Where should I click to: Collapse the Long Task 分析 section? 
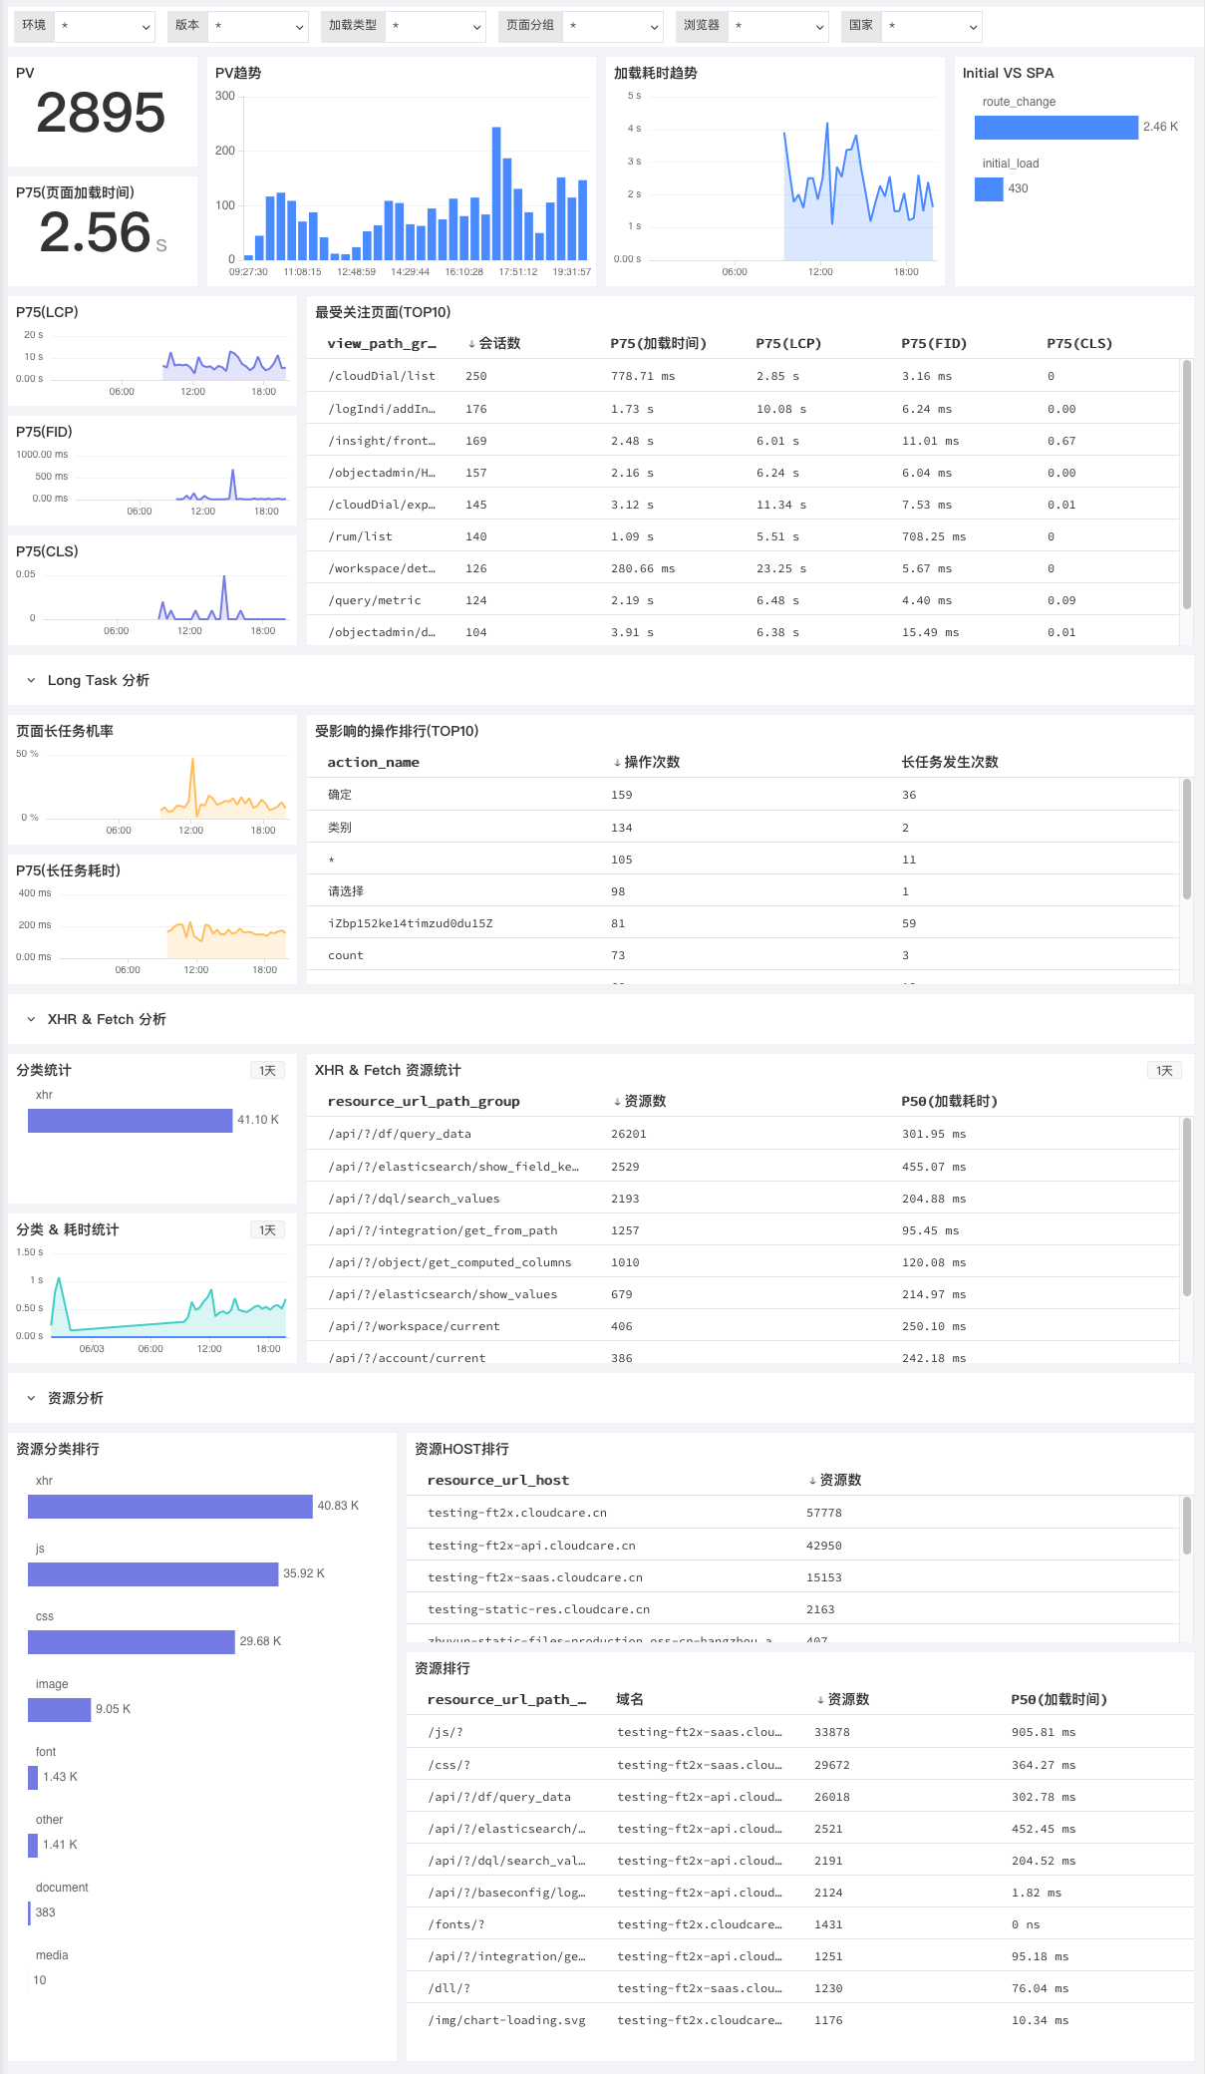click(x=31, y=680)
